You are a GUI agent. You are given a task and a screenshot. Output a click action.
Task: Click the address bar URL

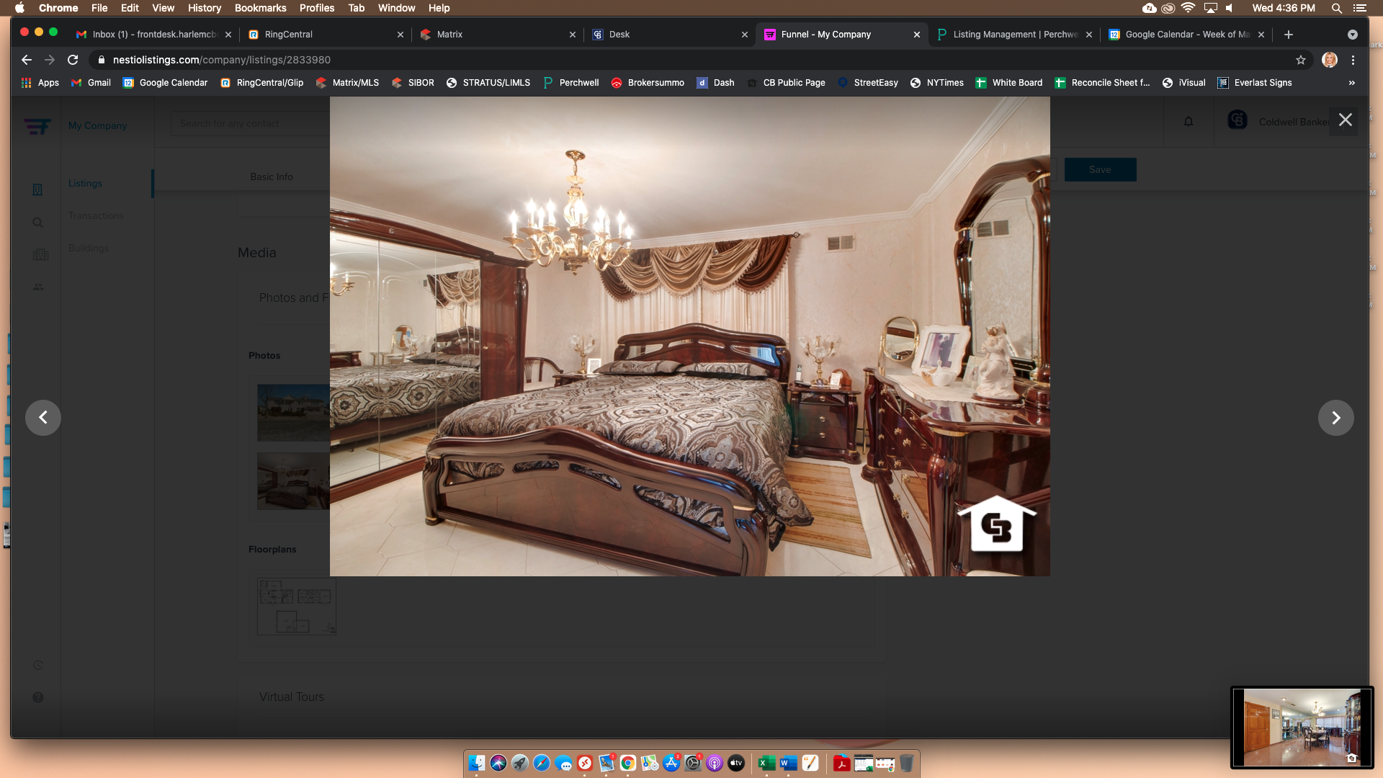pyautogui.click(x=222, y=60)
